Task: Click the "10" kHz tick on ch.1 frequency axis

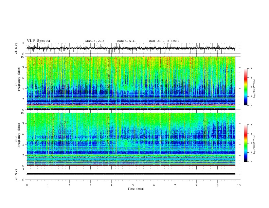Action: 23,57
